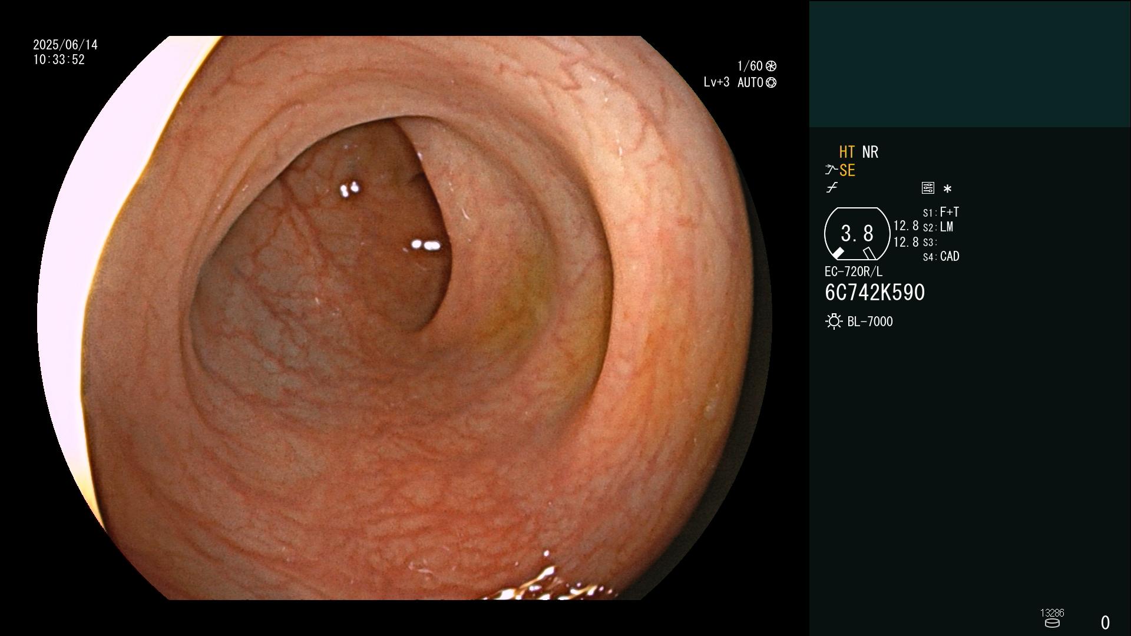This screenshot has height=636, width=1131.
Task: Click the S2 switch assignment LM
Action: coord(938,227)
